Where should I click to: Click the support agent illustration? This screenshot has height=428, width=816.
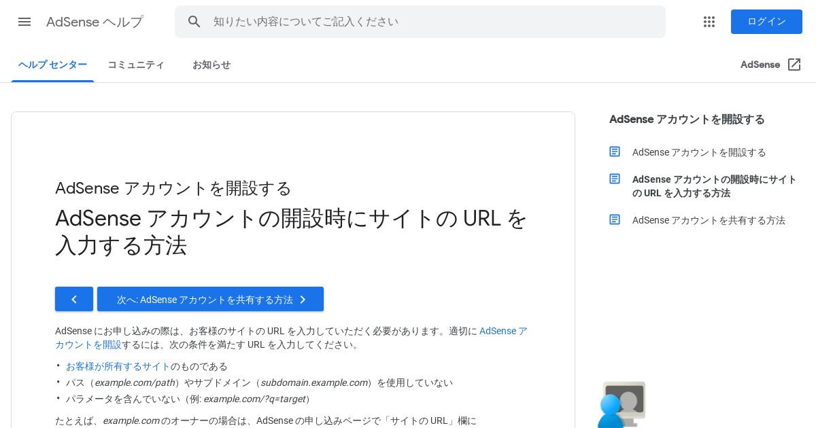[x=622, y=405]
